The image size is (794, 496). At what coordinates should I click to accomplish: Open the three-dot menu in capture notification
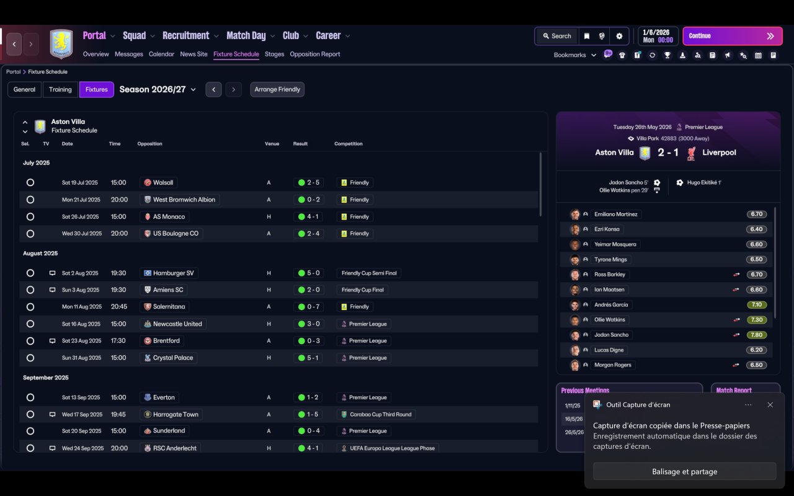click(x=748, y=405)
